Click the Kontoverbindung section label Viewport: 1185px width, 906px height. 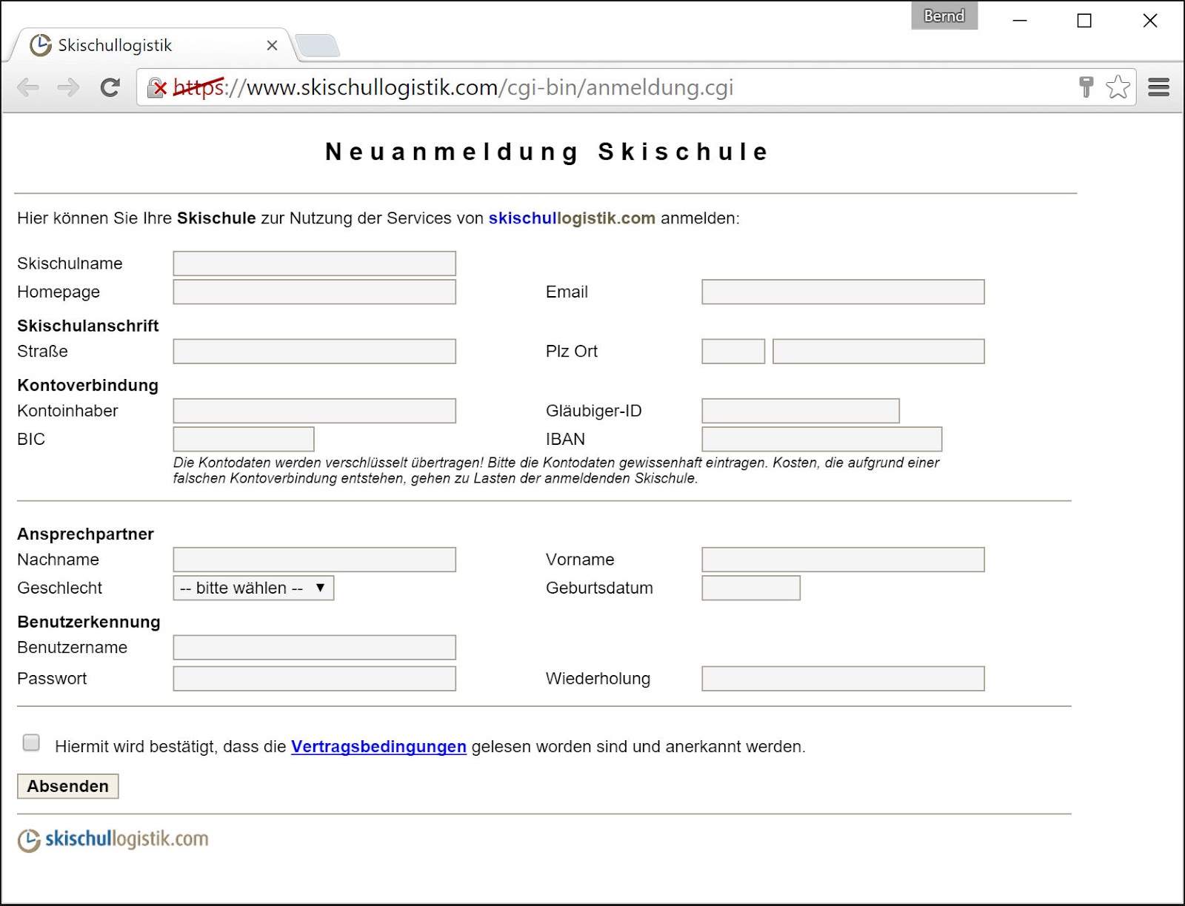87,386
